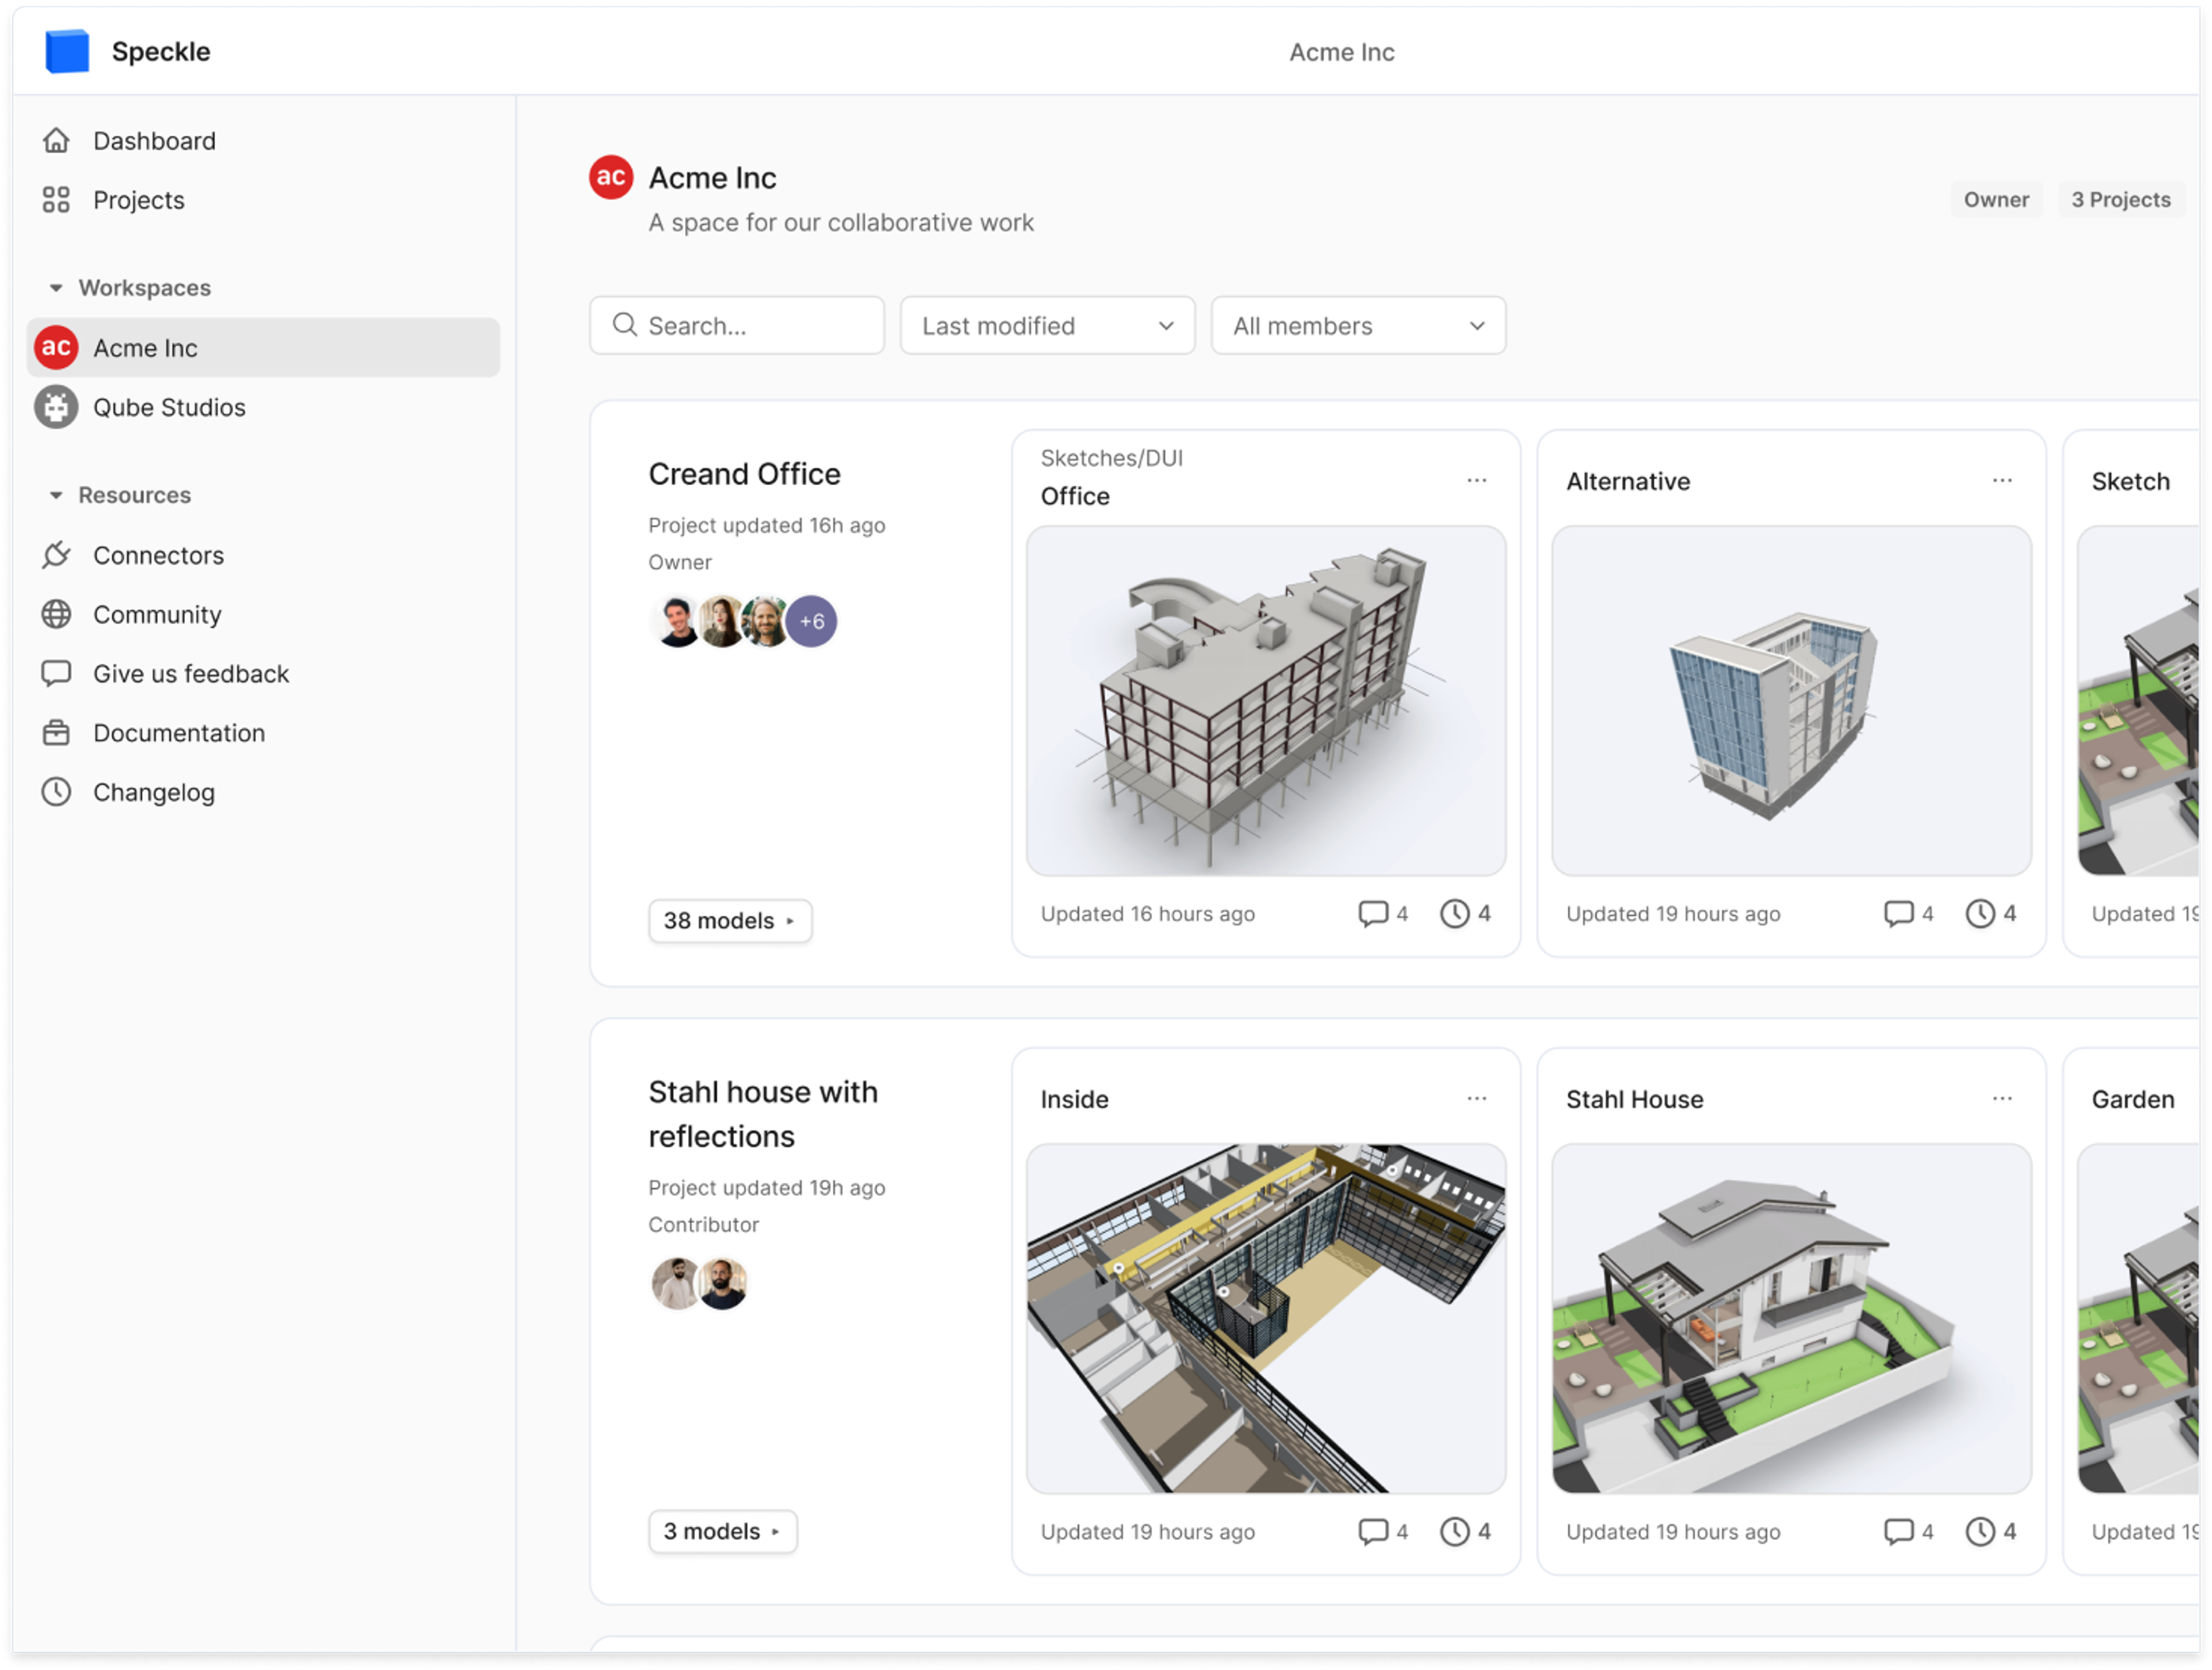Click the Documentation briefcase icon
The image size is (2212, 1670).
pyautogui.click(x=56, y=733)
